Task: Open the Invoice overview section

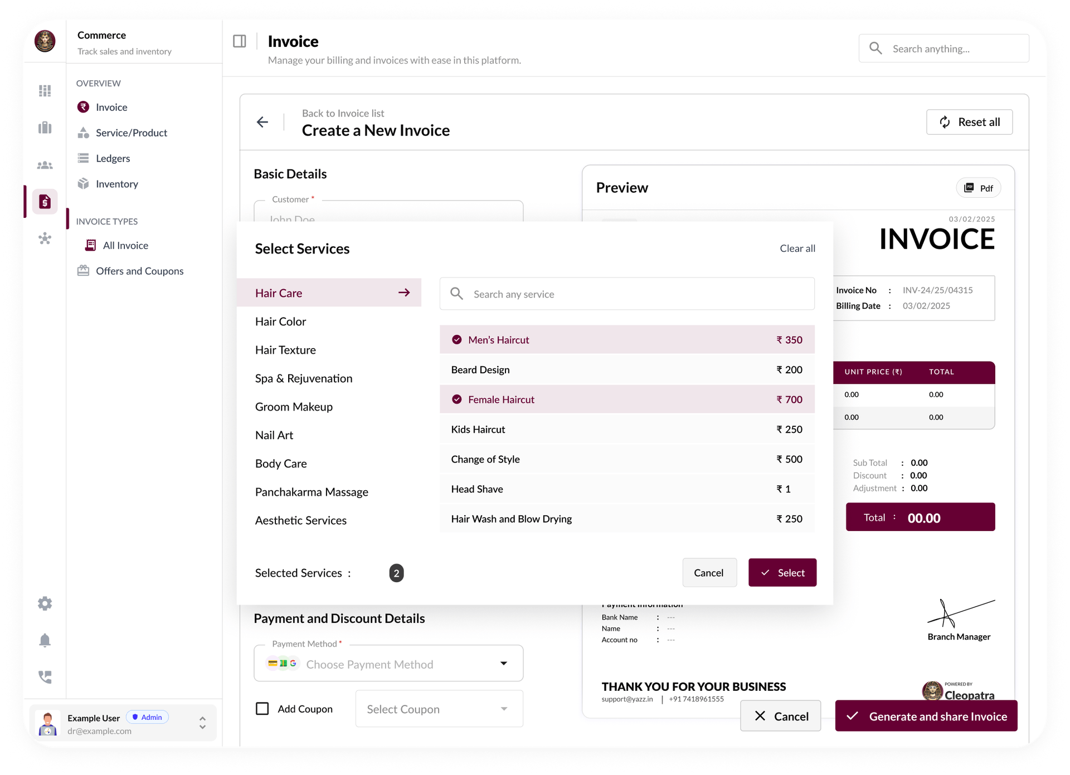Action: click(x=111, y=107)
